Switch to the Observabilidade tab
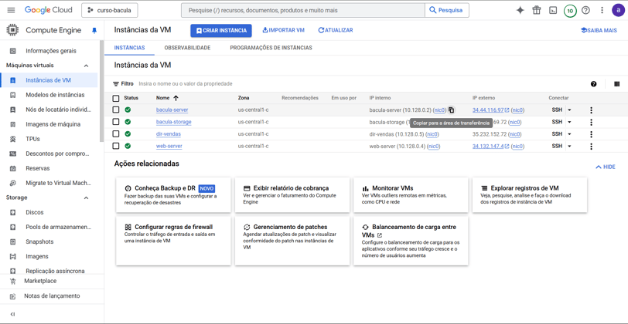The image size is (628, 324). pos(187,48)
